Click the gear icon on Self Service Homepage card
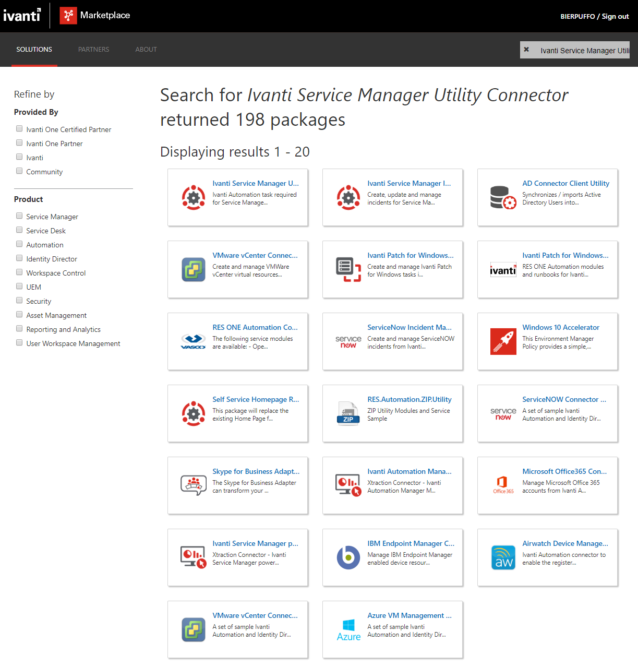The height and width of the screenshot is (667, 638). [x=194, y=413]
